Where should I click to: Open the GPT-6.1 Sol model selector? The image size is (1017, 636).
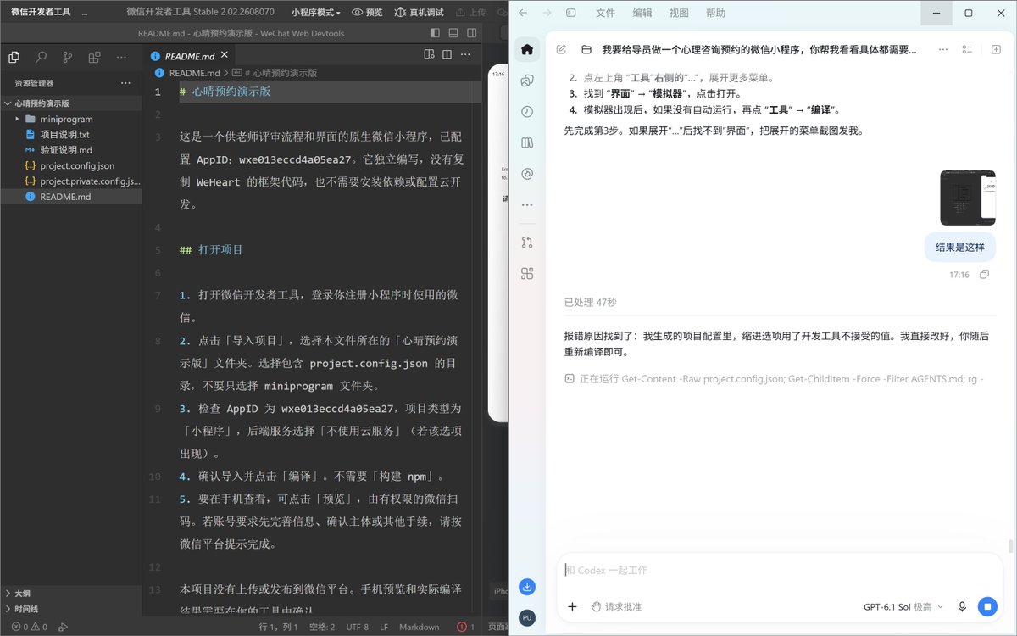pos(903,606)
